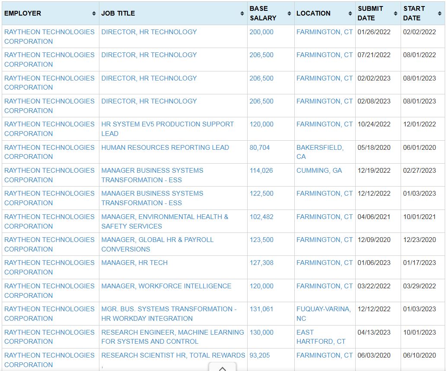Open Raytheon employer link in Workforce Intelligence row
This screenshot has width=446, height=371.
tap(49, 290)
